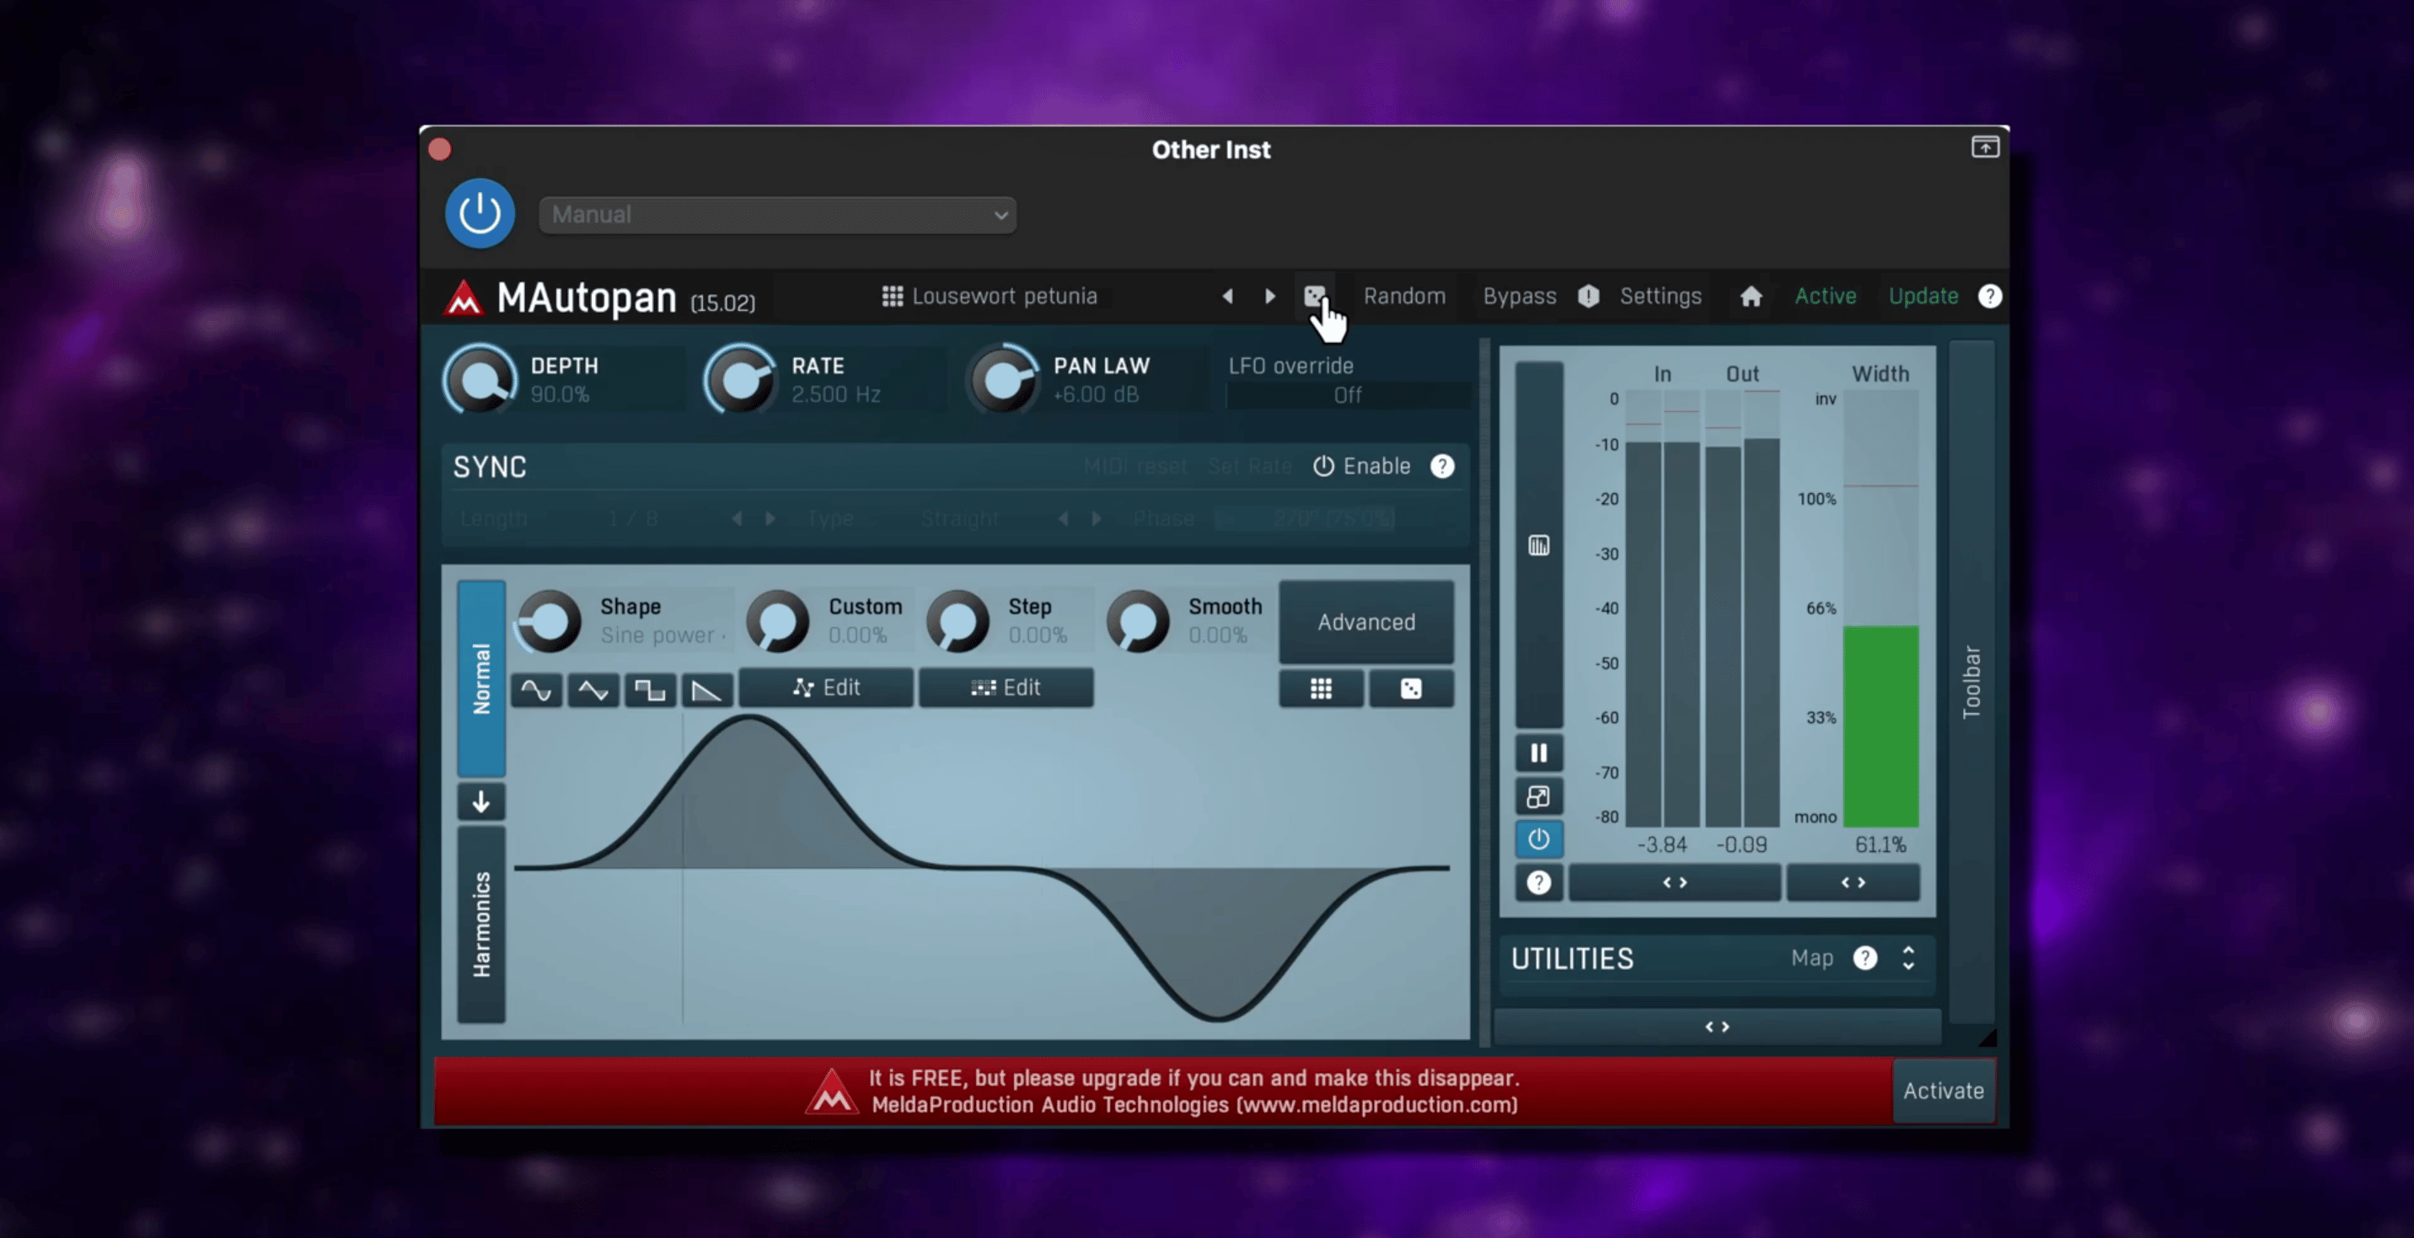
Task: Select the sawtooth wave shape icon
Action: [x=705, y=691]
